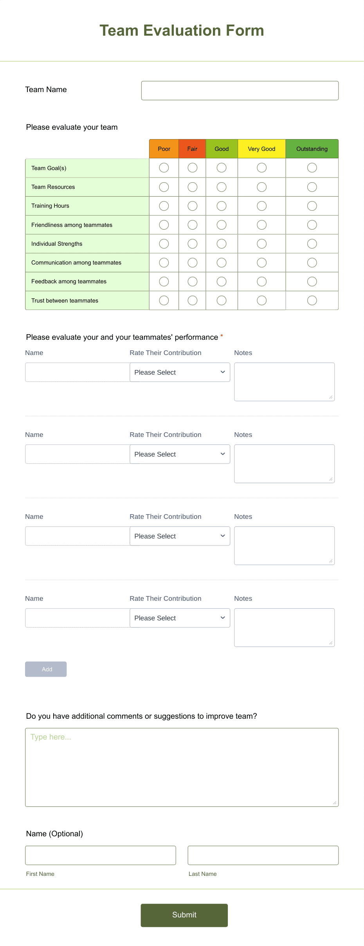Image resolution: width=364 pixels, height=946 pixels.
Task: Select Poor rating for Feedback among teammates
Action: tap(164, 281)
